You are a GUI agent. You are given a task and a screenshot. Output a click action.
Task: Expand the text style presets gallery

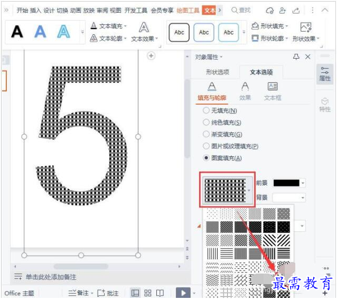point(82,32)
